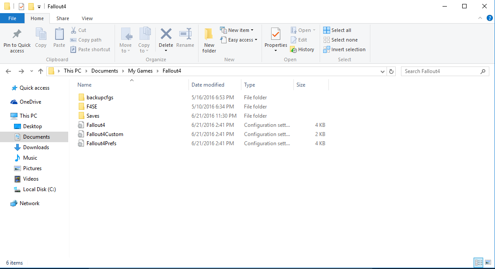Click Select all
The image size is (495, 269).
(337, 30)
